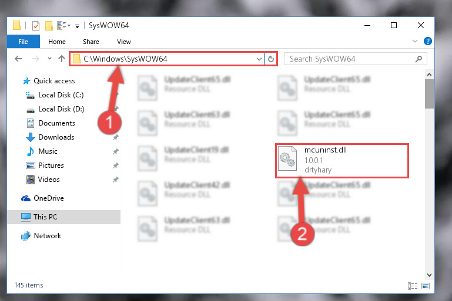This screenshot has width=452, height=301.
Task: Refresh the SysWOW64 folder view
Action: (271, 59)
